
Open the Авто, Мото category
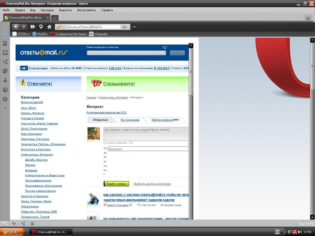pos(28,108)
